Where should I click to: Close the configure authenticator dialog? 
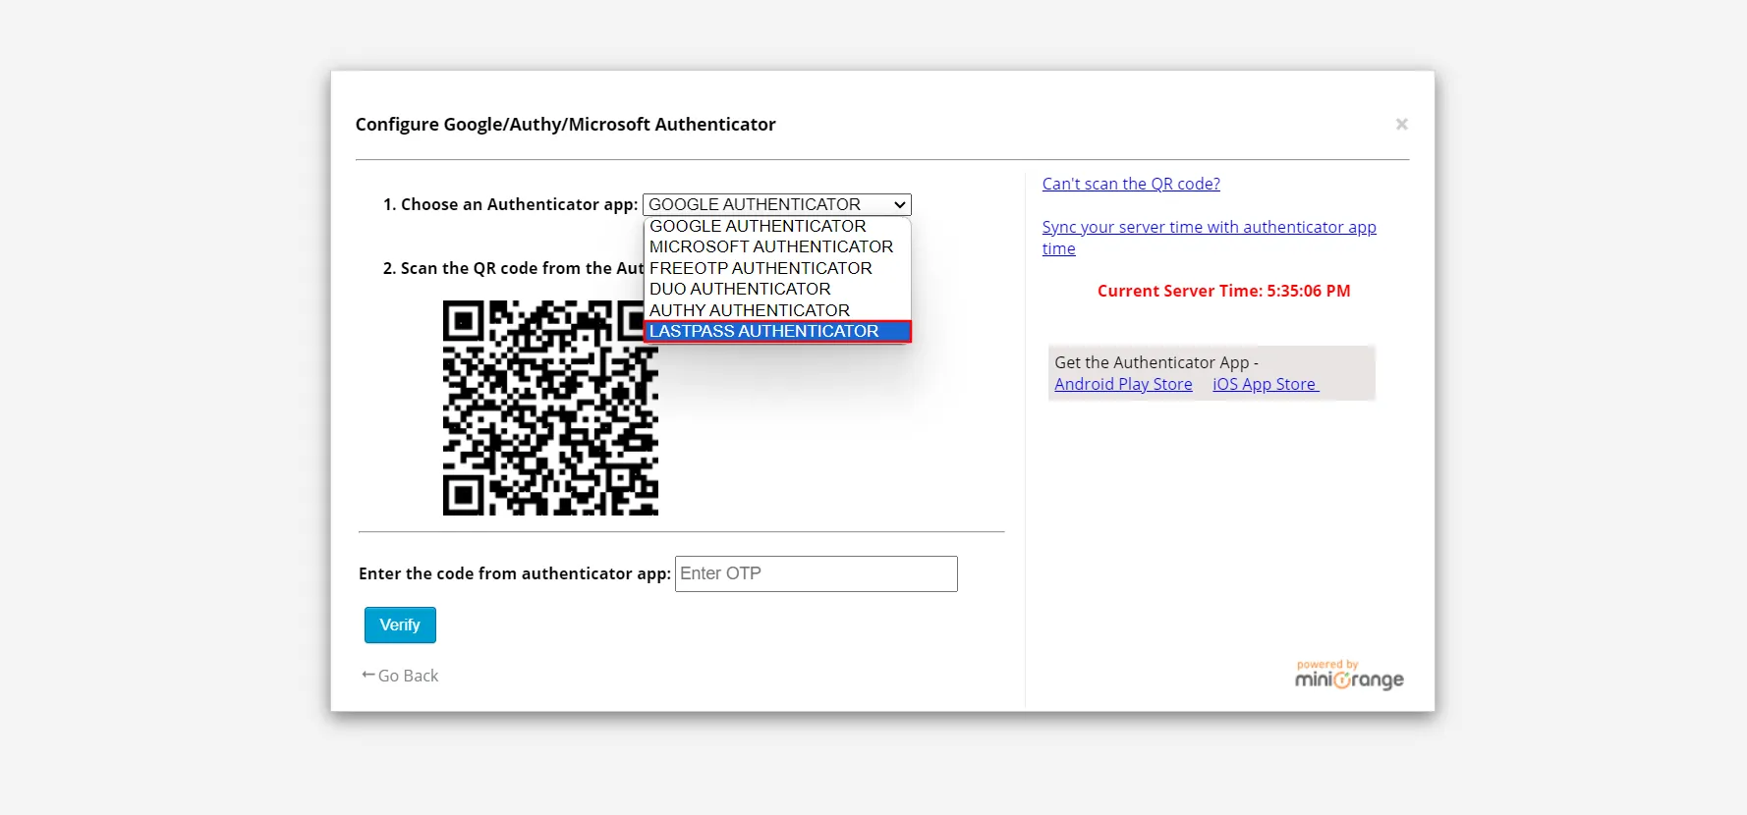pyautogui.click(x=1402, y=124)
